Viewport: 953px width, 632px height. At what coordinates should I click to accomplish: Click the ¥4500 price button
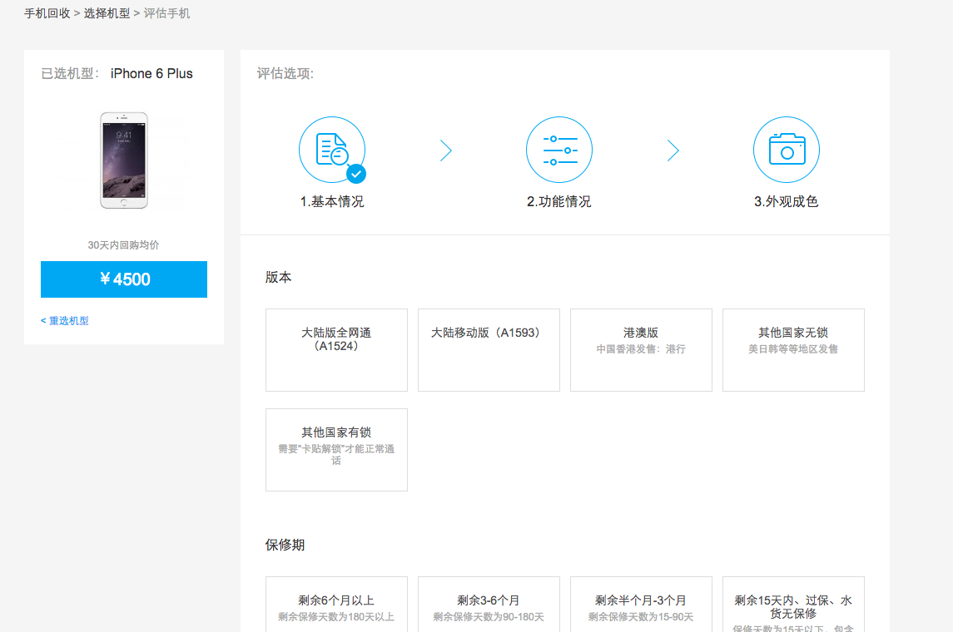tap(124, 279)
